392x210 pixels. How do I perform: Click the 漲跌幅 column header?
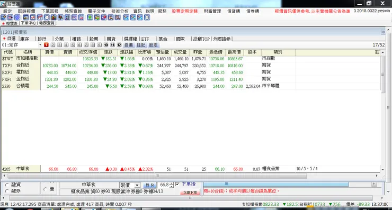(127, 52)
